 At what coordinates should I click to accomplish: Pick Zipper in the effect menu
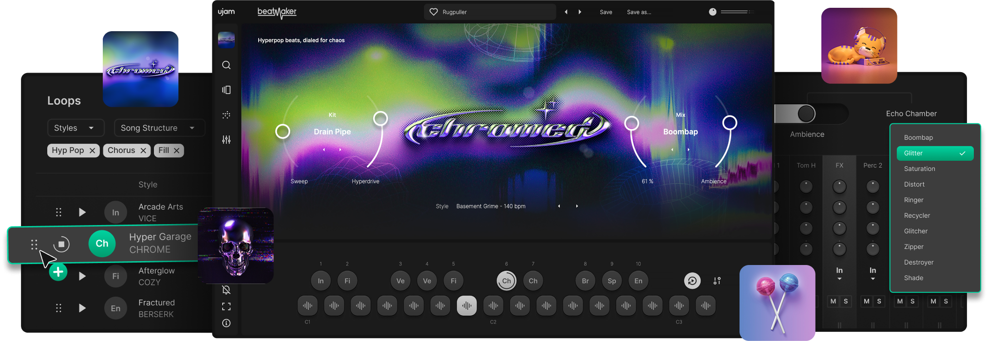[x=935, y=246]
